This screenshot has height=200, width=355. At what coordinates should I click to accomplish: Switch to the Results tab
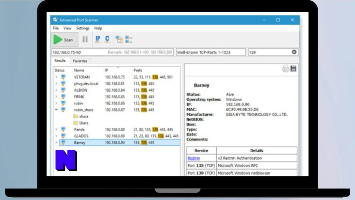60,61
